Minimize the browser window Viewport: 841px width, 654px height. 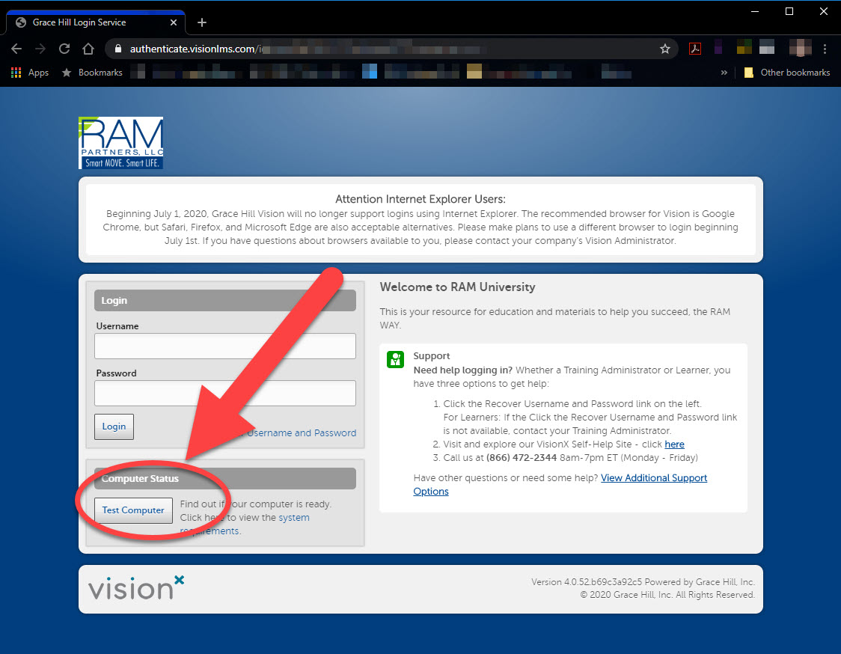point(755,11)
